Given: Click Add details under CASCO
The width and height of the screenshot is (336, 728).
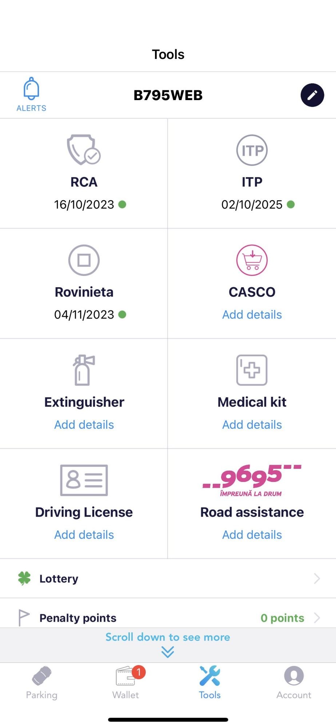Looking at the screenshot, I should 252,315.
